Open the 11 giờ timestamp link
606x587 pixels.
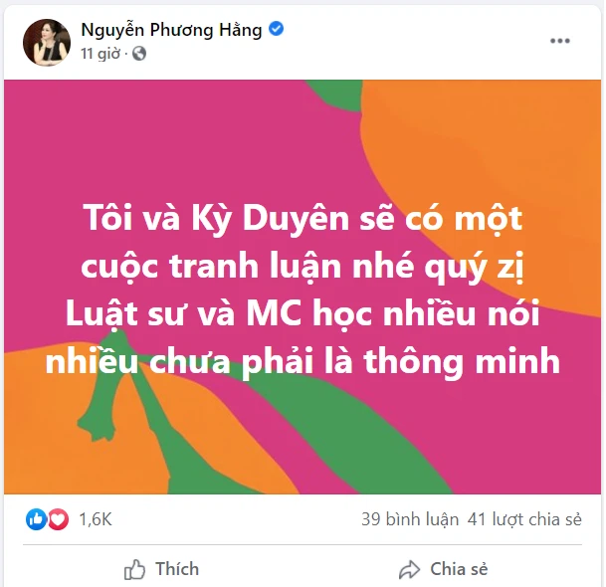coord(101,54)
